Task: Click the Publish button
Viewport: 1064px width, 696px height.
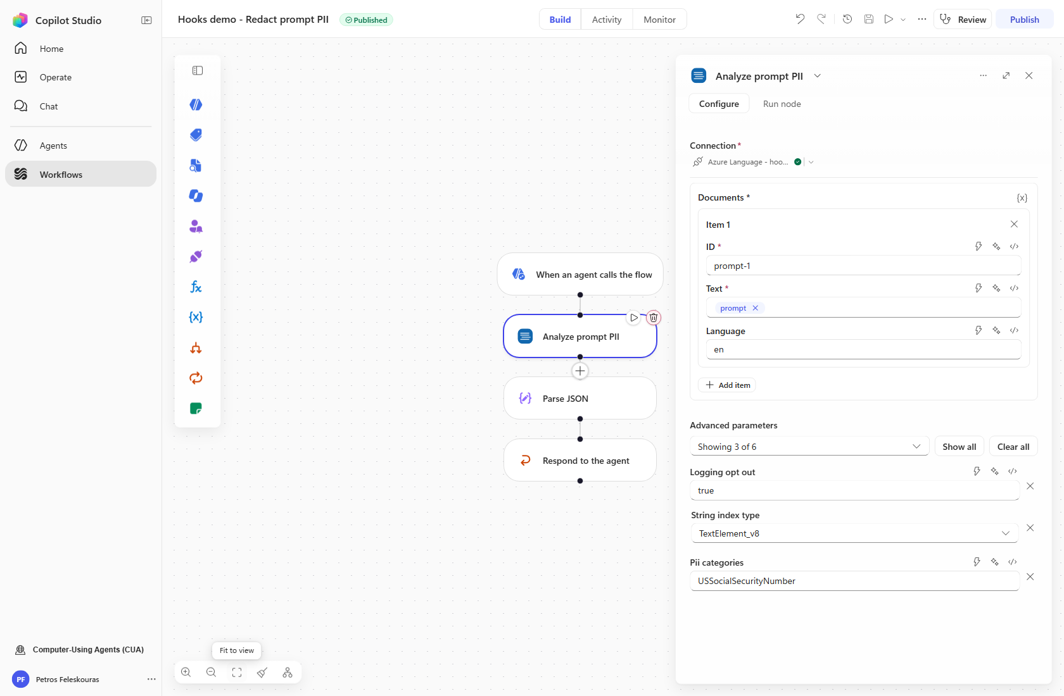Action: click(x=1024, y=20)
